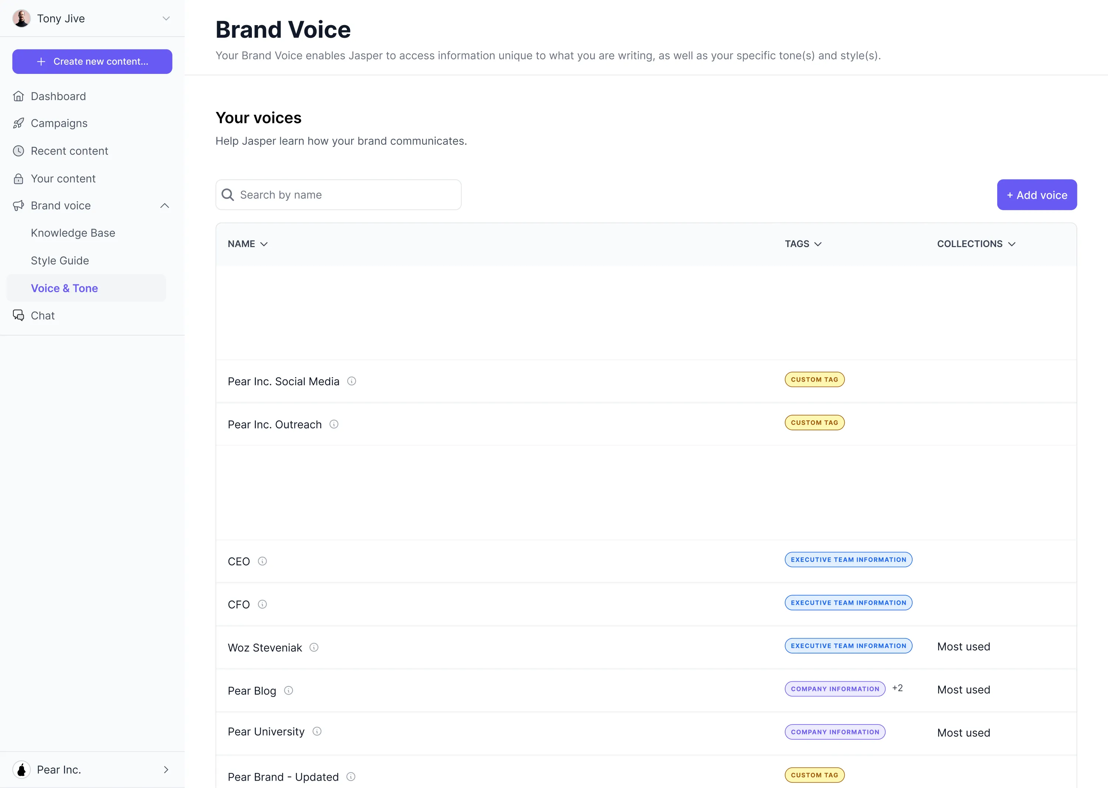Click Create new content button
Viewport: 1108px width, 788px height.
(x=92, y=62)
